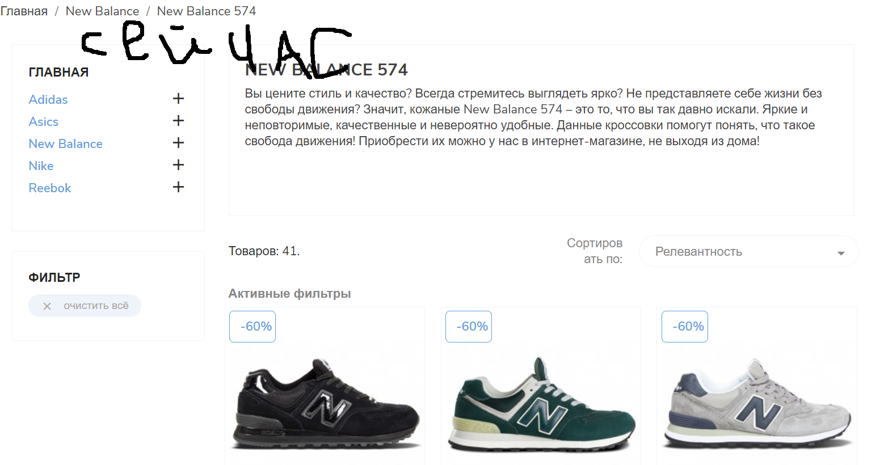Open the Asics category link
The image size is (880, 465).
[44, 121]
